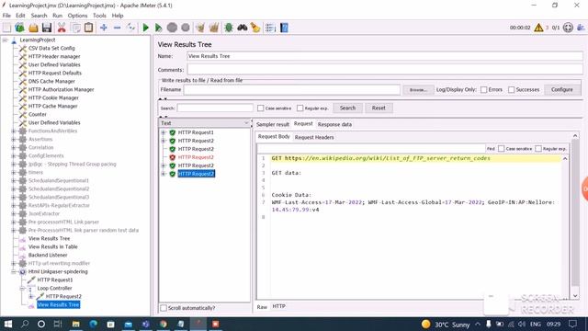588x331 pixels.
Task: Click the remote engine status icon
Action: tap(568, 28)
